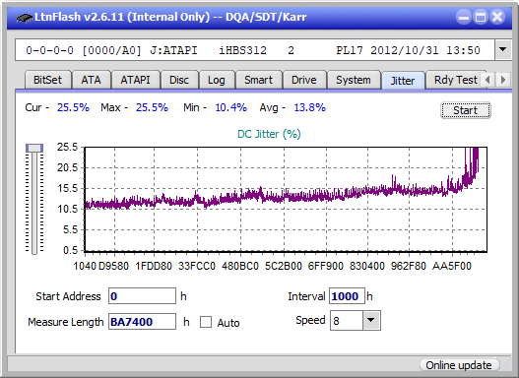The width and height of the screenshot is (519, 378).
Task: Click the LtnFlash chip icon in title bar
Action: coord(25,17)
